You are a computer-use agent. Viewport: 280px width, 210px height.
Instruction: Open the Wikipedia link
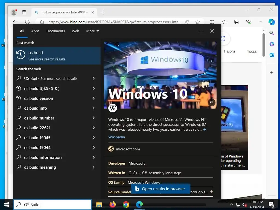coord(116,137)
